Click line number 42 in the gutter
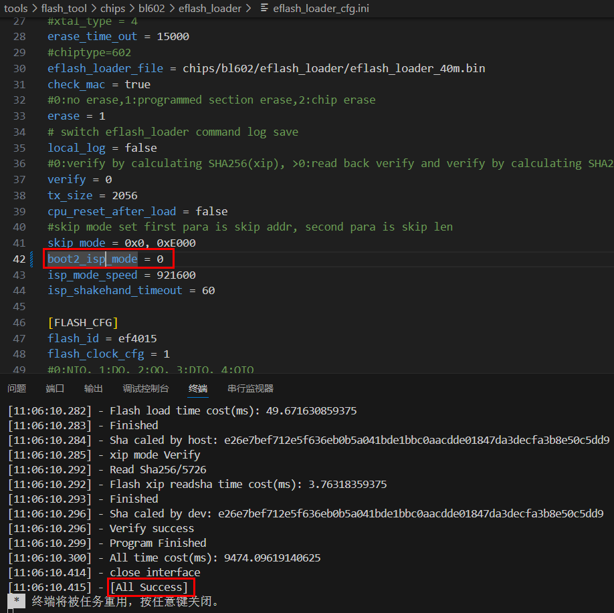 pos(19,259)
